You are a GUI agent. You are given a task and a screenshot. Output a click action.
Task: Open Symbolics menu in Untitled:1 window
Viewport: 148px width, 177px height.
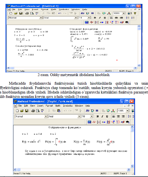64,9
